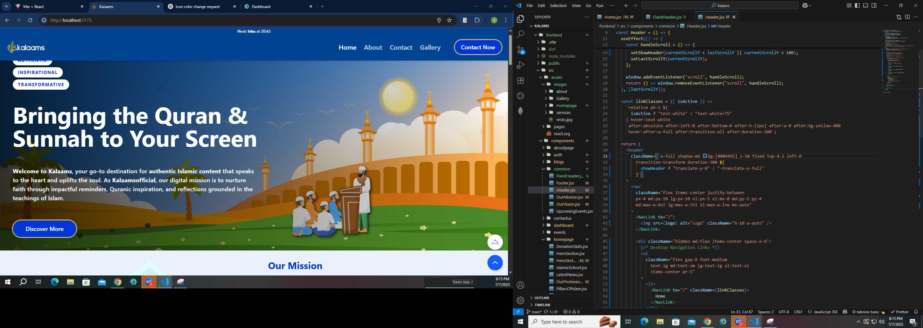Click the Discover More button
Screen dimensions: 923x328
(x=45, y=229)
